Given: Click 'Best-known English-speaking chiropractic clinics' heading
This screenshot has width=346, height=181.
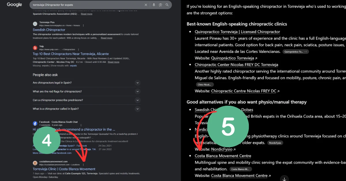Looking at the screenshot, I should coord(237,24).
